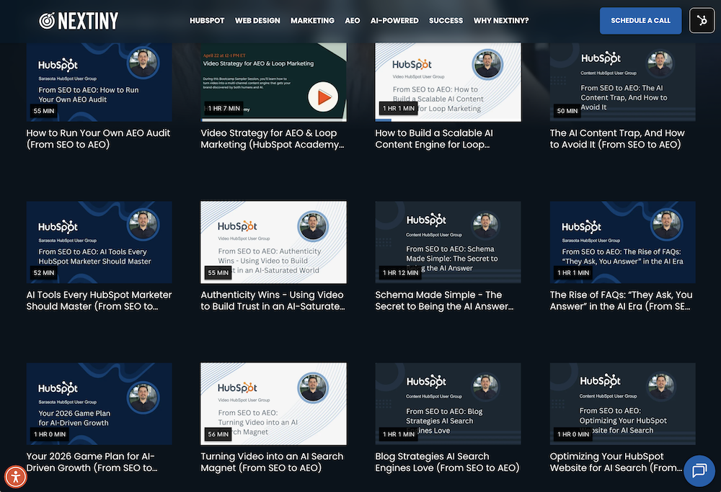
Task: Click the 1 HR 12 MIN duration badge
Action: [x=400, y=273]
